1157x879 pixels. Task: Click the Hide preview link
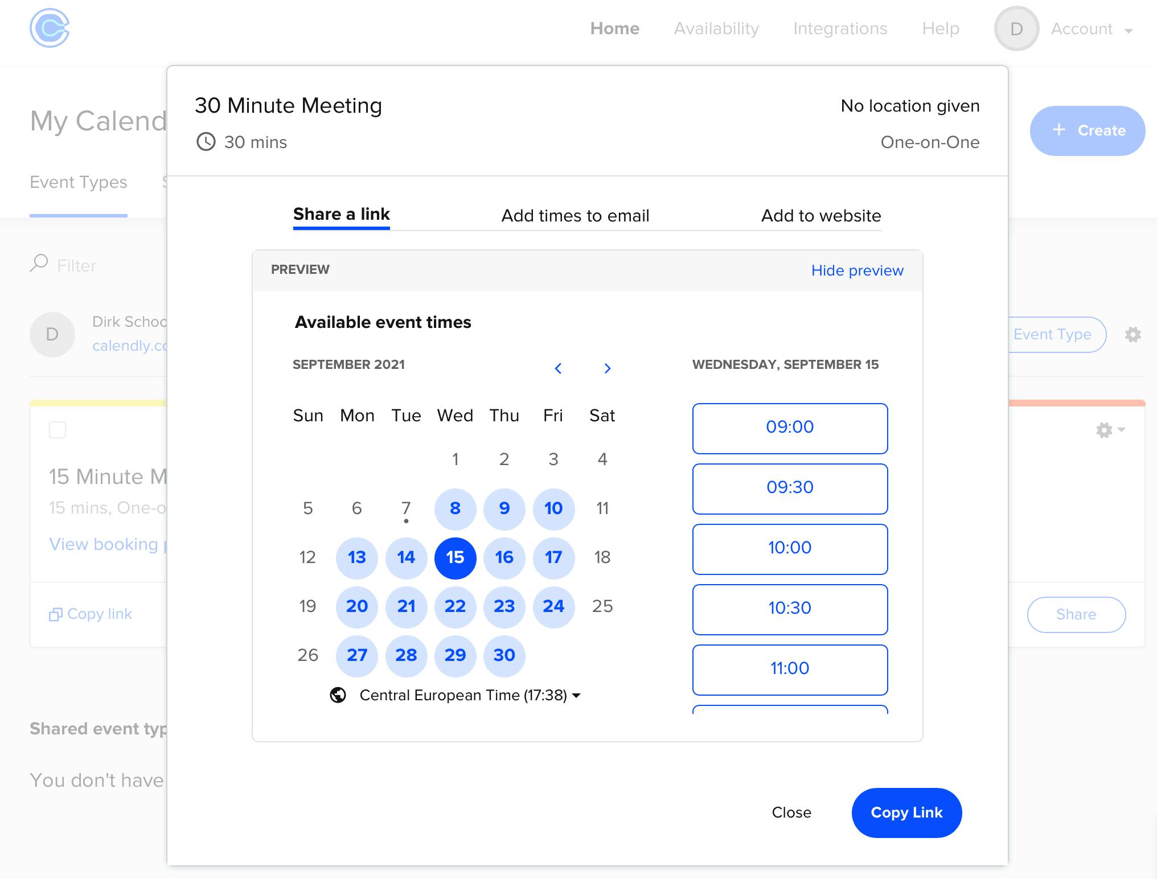click(x=857, y=270)
